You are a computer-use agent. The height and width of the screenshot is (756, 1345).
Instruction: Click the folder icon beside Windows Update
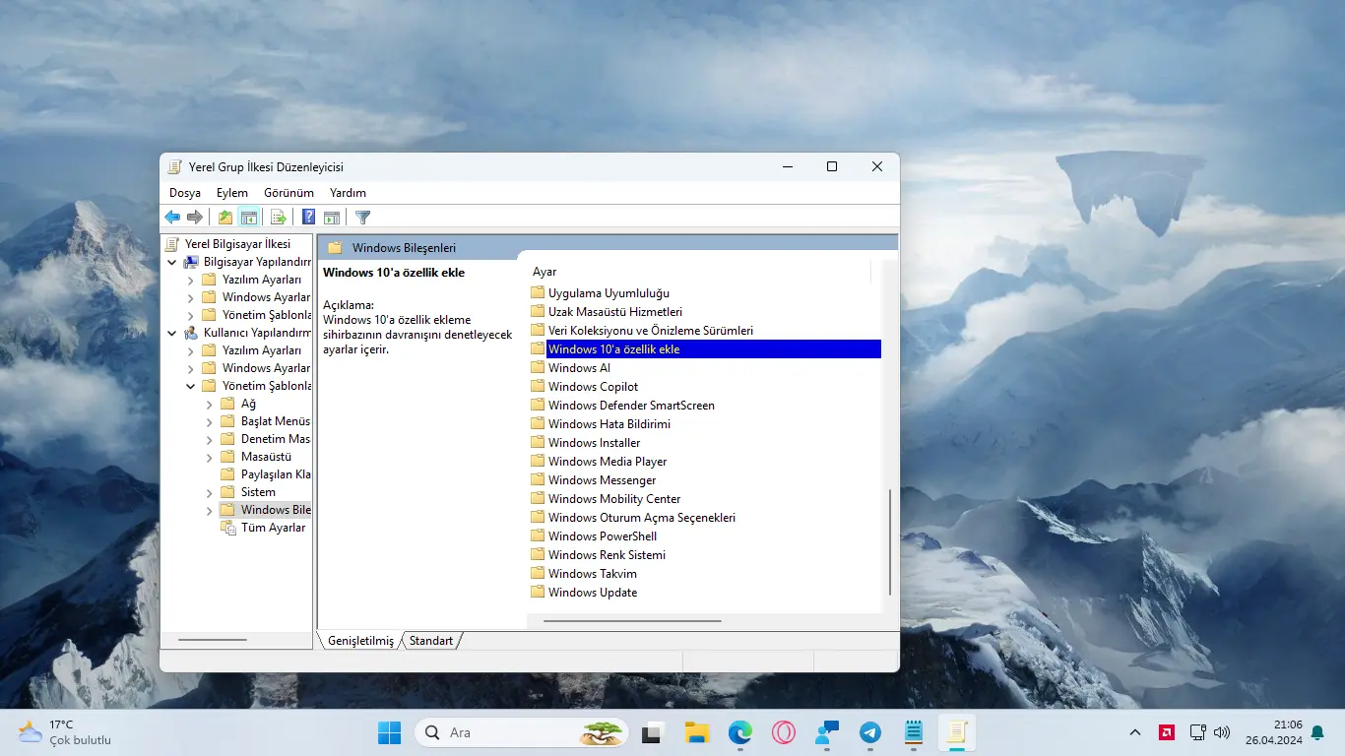click(x=538, y=593)
